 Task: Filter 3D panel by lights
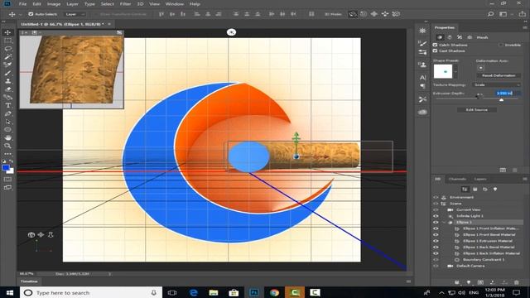pyautogui.click(x=495, y=190)
